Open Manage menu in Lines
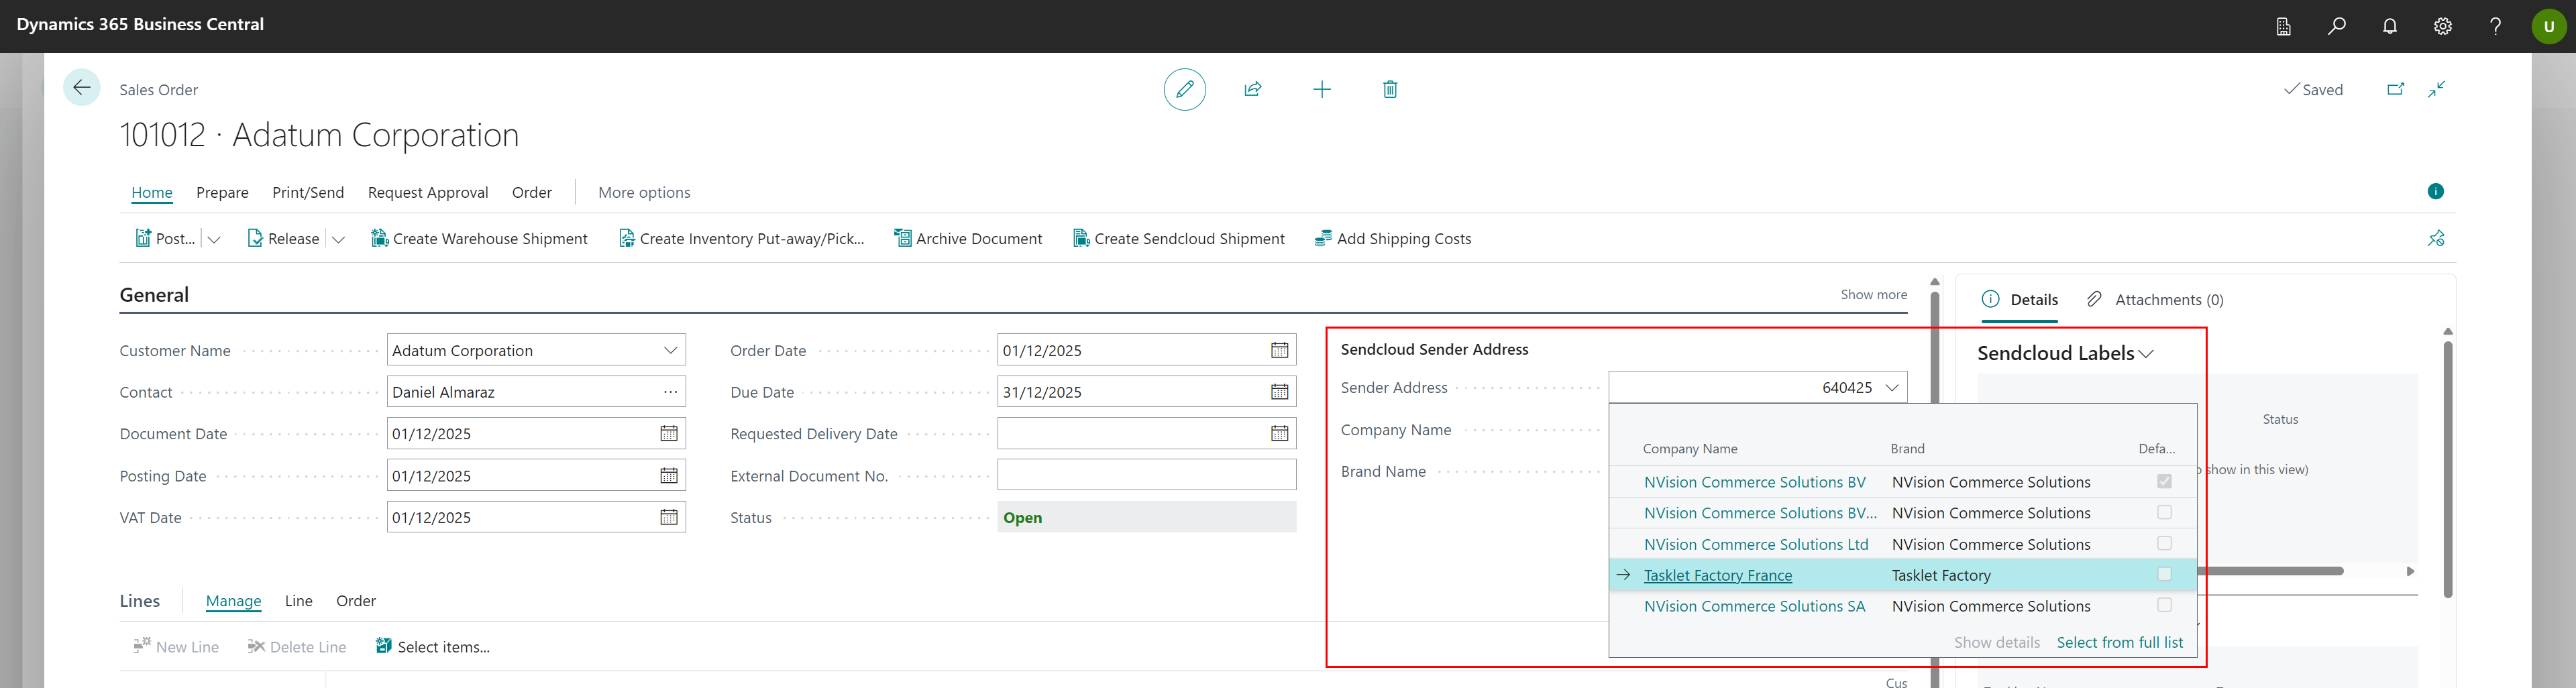 coord(233,601)
